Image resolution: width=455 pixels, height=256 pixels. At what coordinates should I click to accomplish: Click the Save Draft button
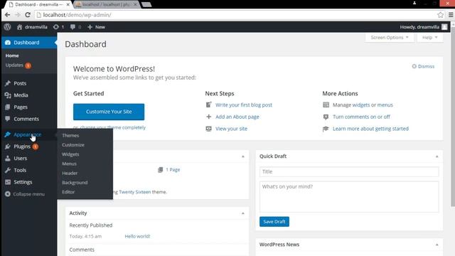point(274,222)
